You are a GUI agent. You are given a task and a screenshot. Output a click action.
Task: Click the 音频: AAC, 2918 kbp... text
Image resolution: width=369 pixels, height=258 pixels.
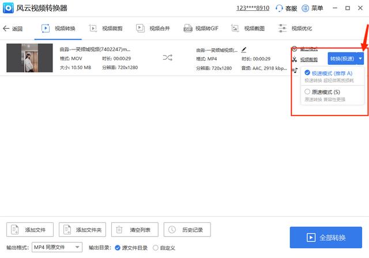[264, 68]
